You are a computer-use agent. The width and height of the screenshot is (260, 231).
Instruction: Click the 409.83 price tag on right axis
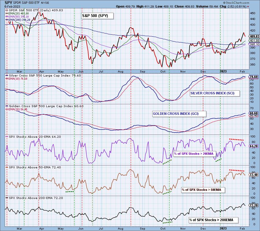254,36
